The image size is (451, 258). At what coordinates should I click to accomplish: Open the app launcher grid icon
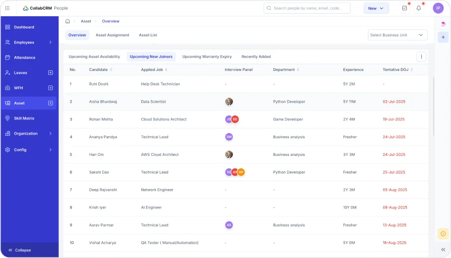pos(7,8)
